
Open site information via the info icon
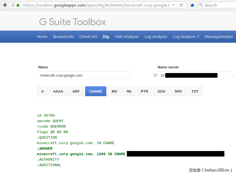[x=13, y=5]
